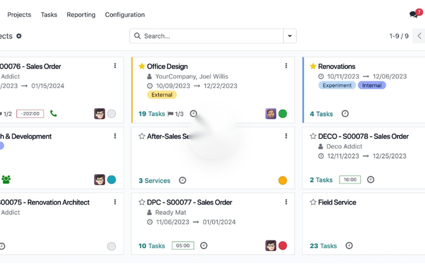The image size is (425, 266).
Task: Open the 3 Services link
Action: coord(154,181)
